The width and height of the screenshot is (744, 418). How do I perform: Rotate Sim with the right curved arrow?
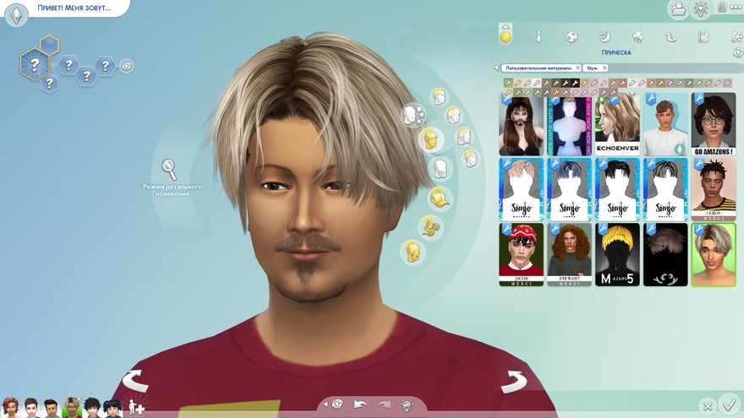click(513, 382)
